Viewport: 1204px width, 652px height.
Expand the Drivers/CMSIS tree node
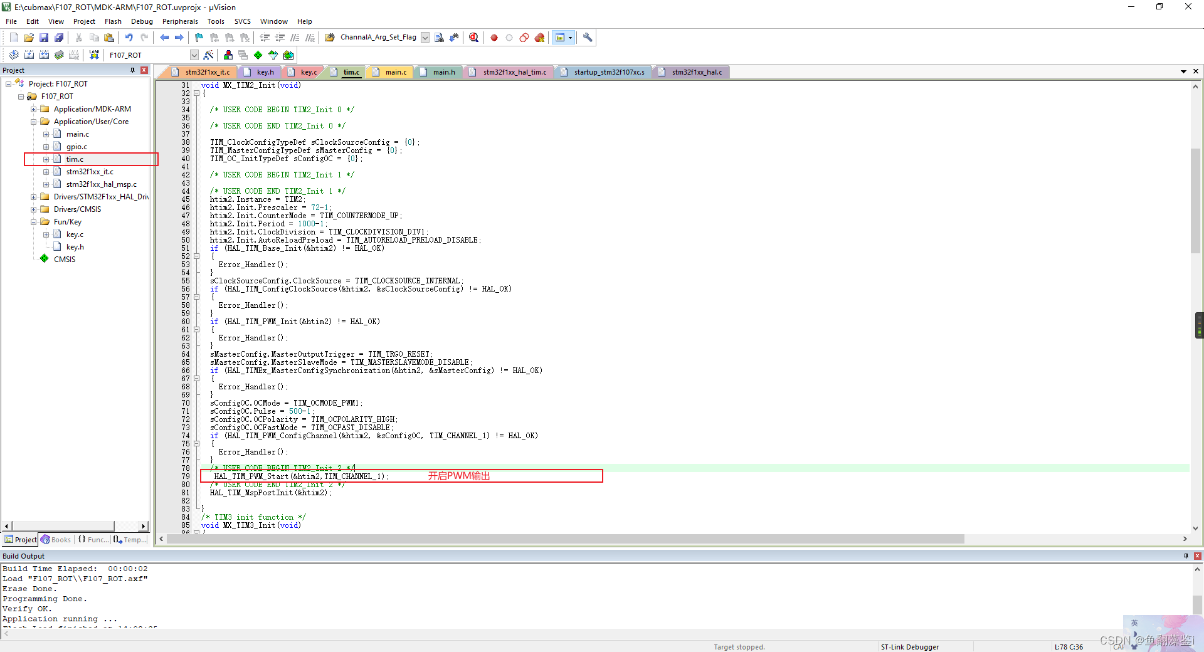(33, 209)
